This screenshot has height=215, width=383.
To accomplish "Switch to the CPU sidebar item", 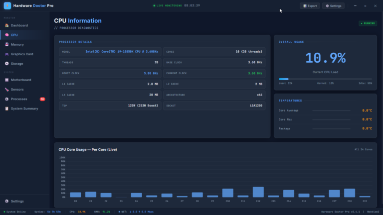I will (x=24, y=35).
